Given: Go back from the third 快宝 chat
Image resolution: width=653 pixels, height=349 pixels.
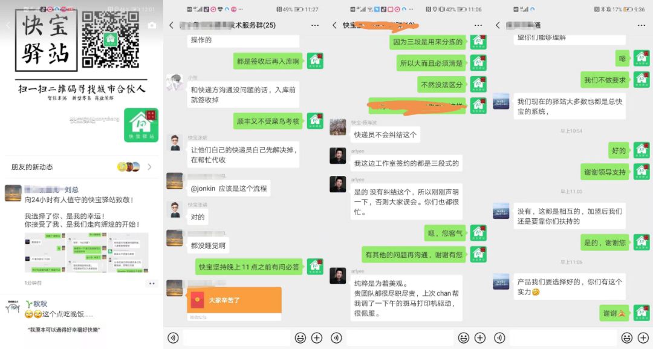Looking at the screenshot, I should click(x=334, y=25).
